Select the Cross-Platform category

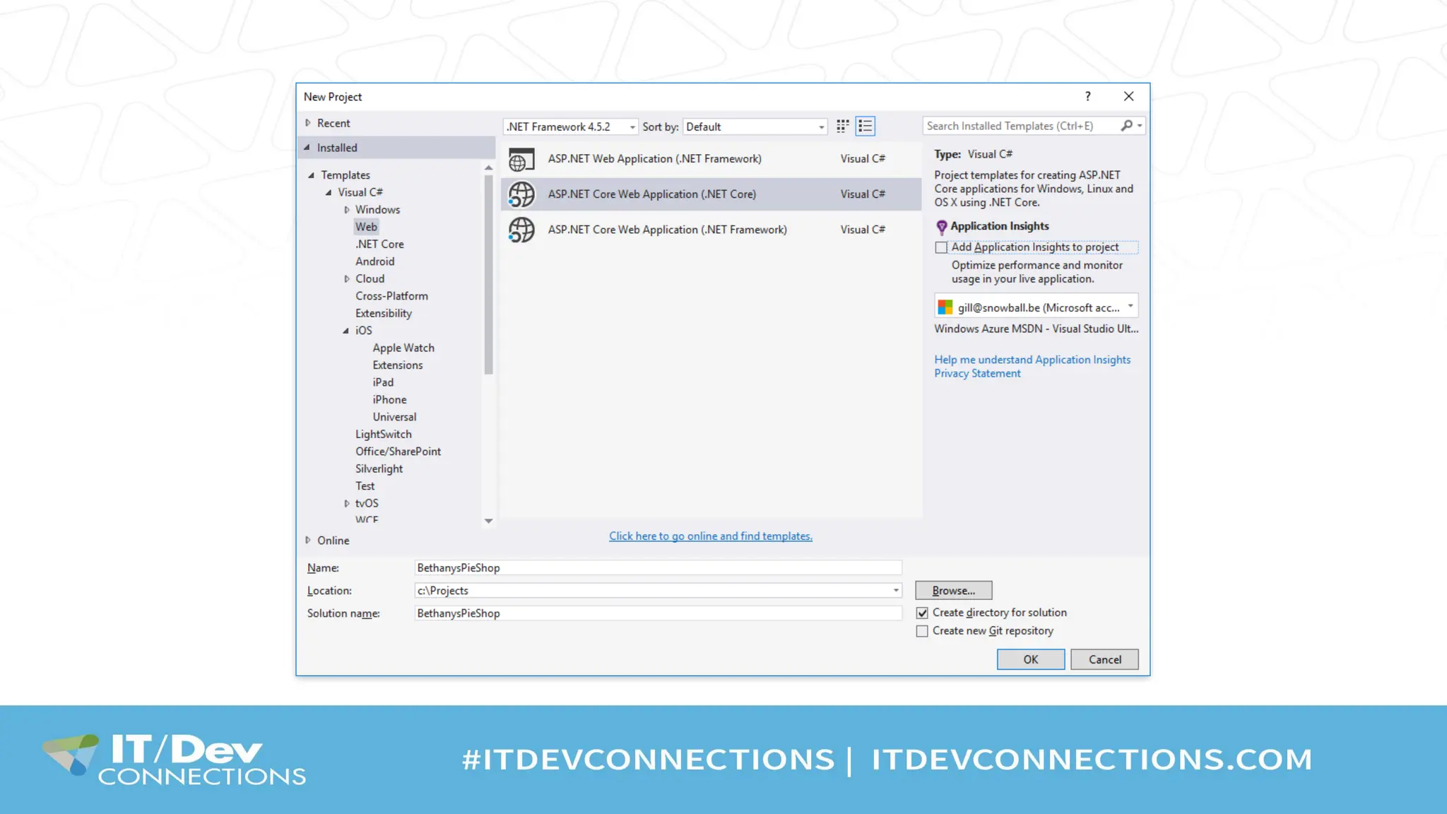pos(391,296)
